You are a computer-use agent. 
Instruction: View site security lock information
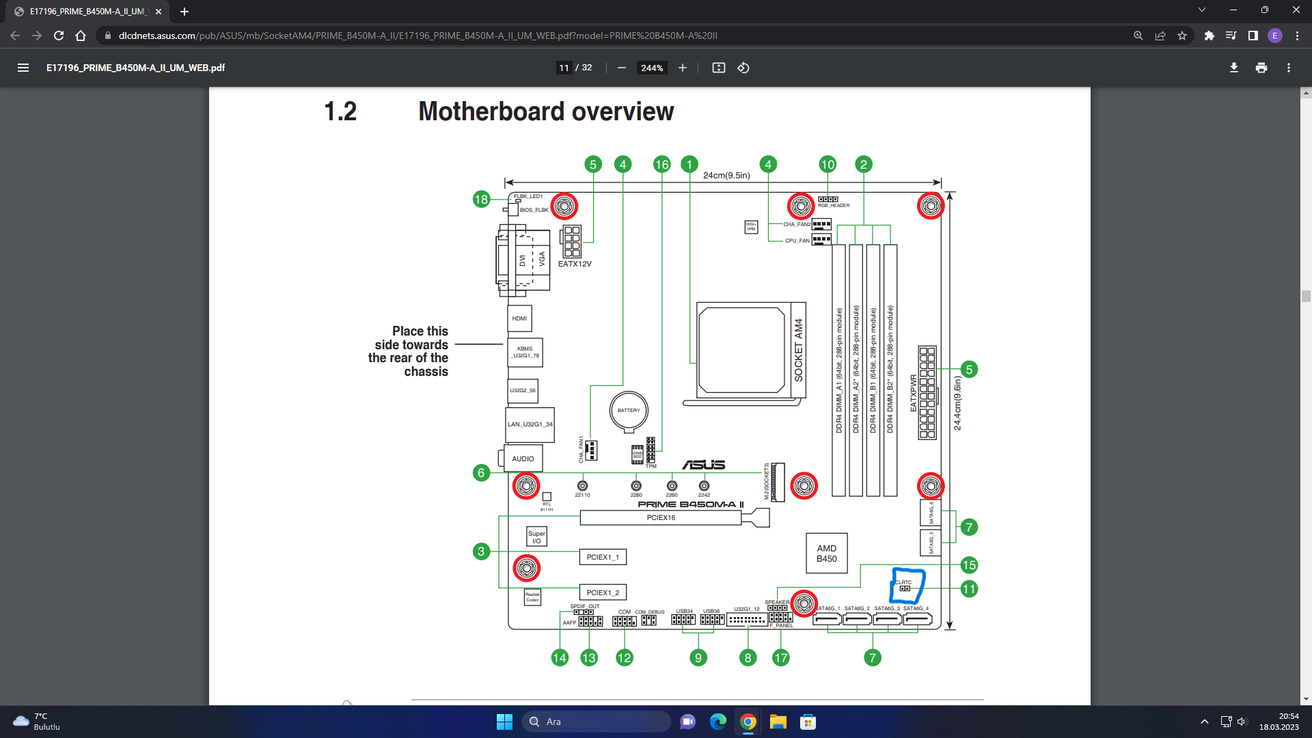pos(107,36)
